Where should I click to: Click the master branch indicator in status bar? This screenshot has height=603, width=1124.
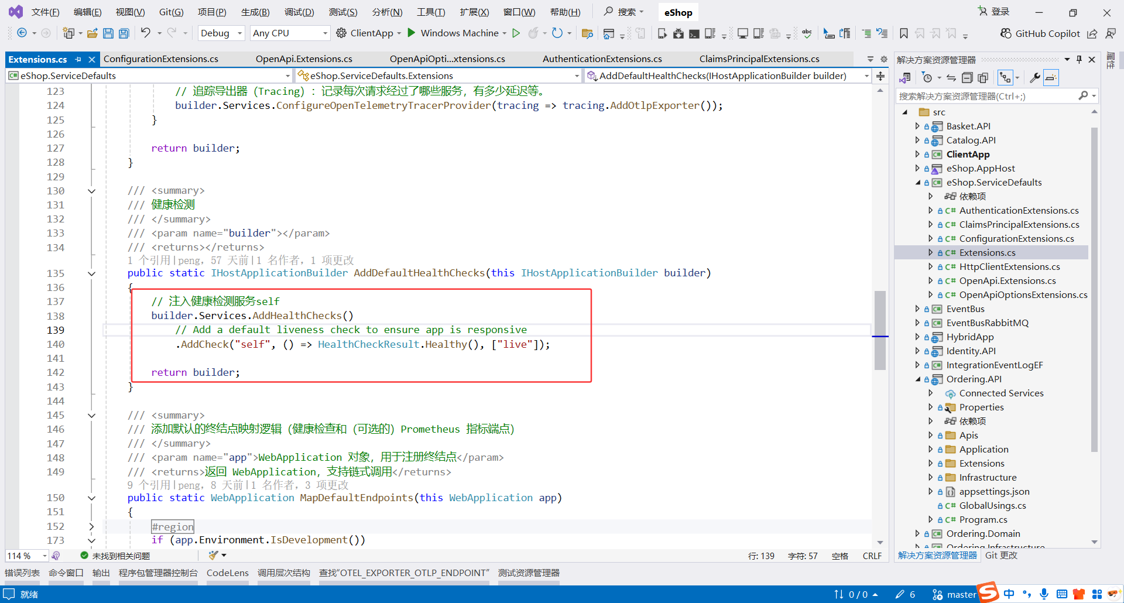[x=955, y=594]
